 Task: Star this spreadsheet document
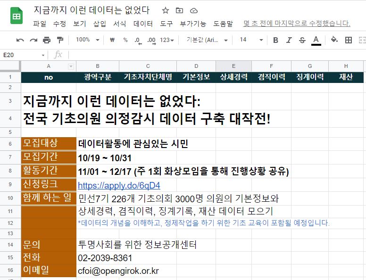point(165,10)
